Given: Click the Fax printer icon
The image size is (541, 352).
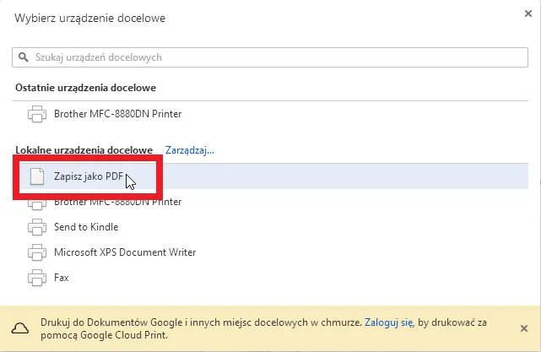Looking at the screenshot, I should pos(36,278).
